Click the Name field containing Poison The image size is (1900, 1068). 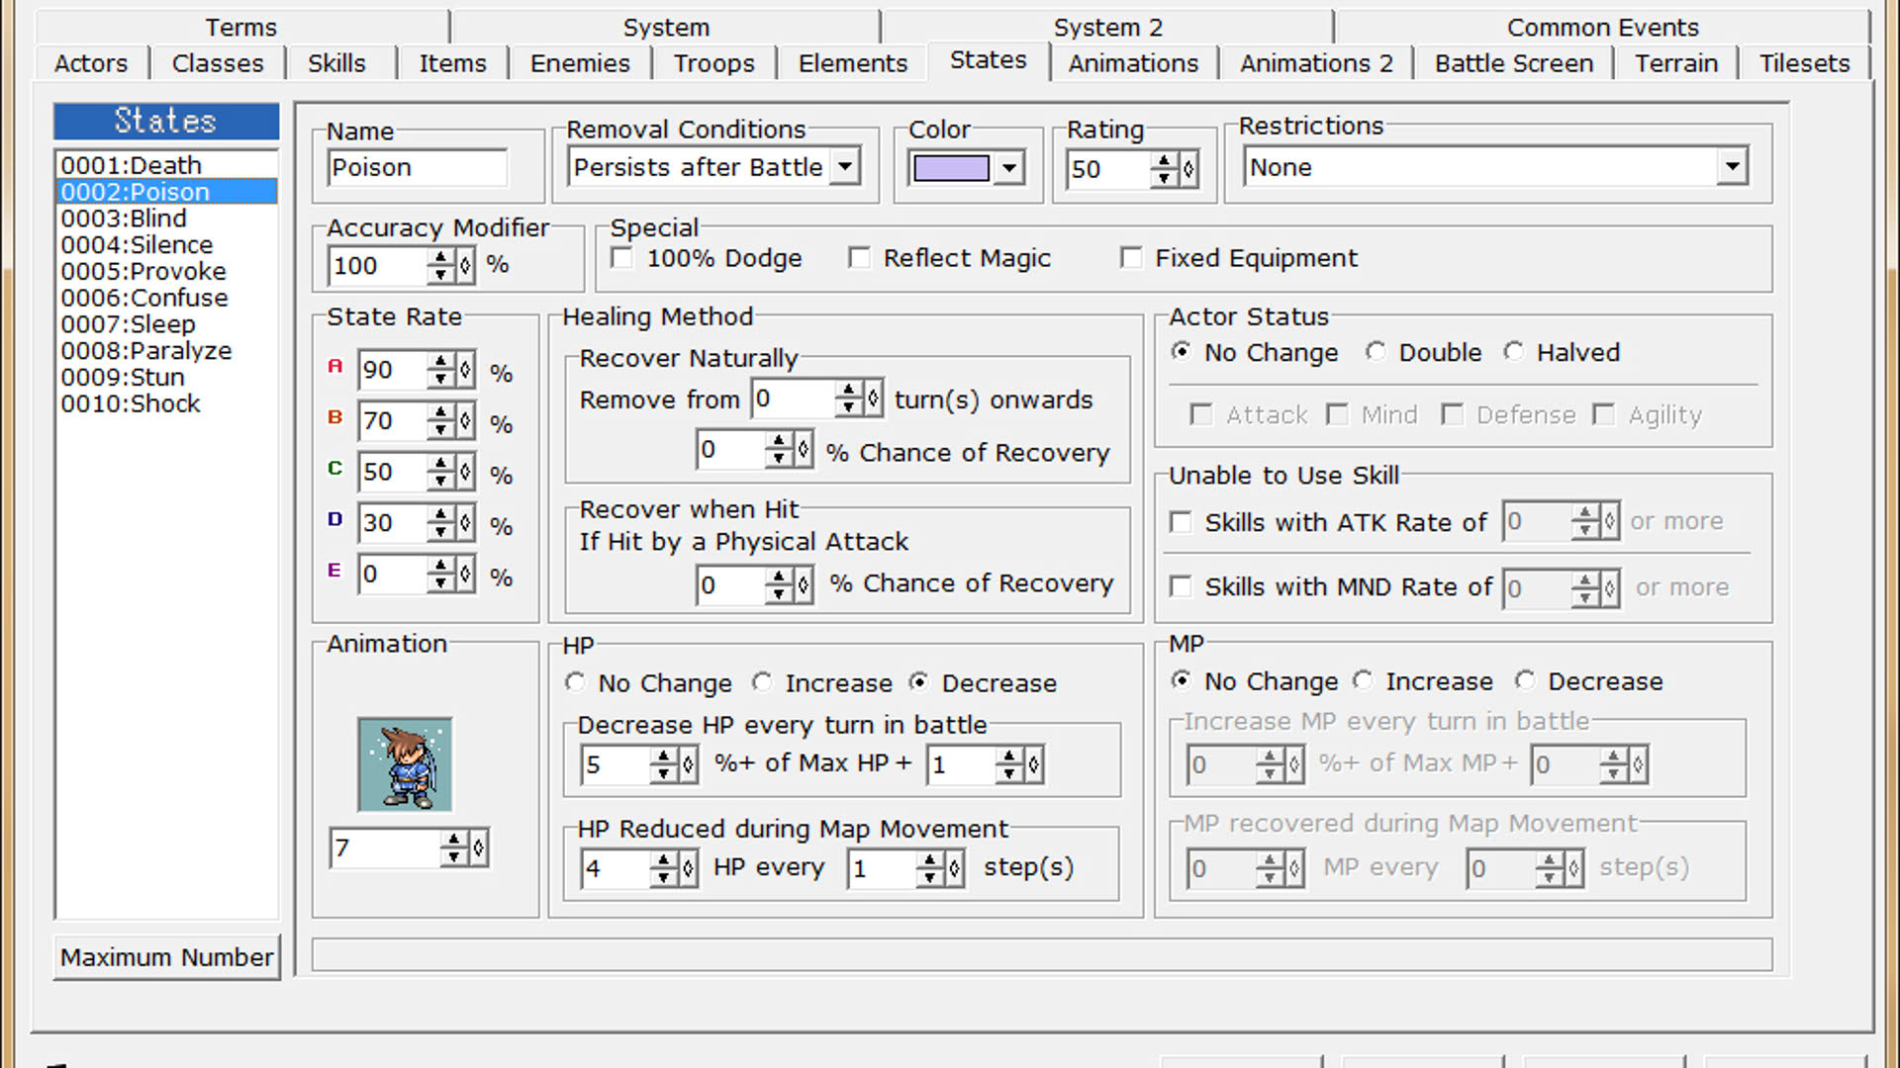(417, 167)
